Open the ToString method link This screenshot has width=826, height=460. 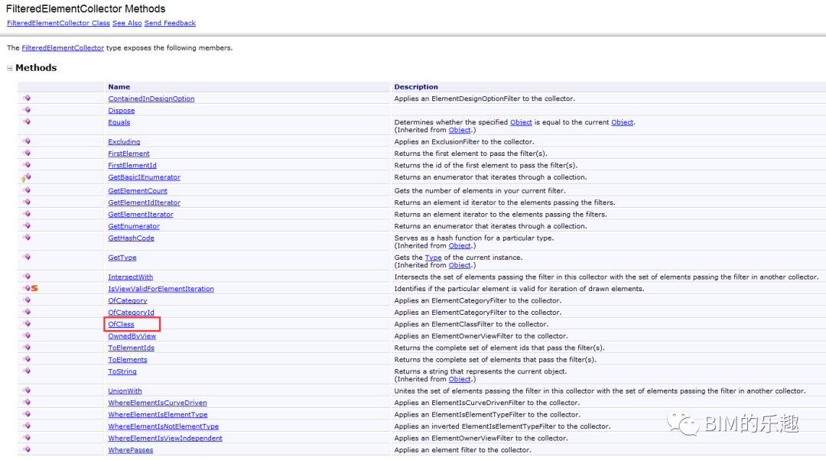122,371
